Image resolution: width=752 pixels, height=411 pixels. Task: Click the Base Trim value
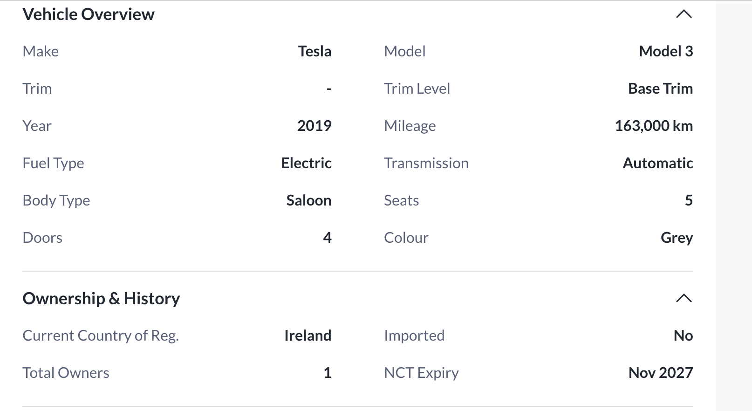[660, 89]
